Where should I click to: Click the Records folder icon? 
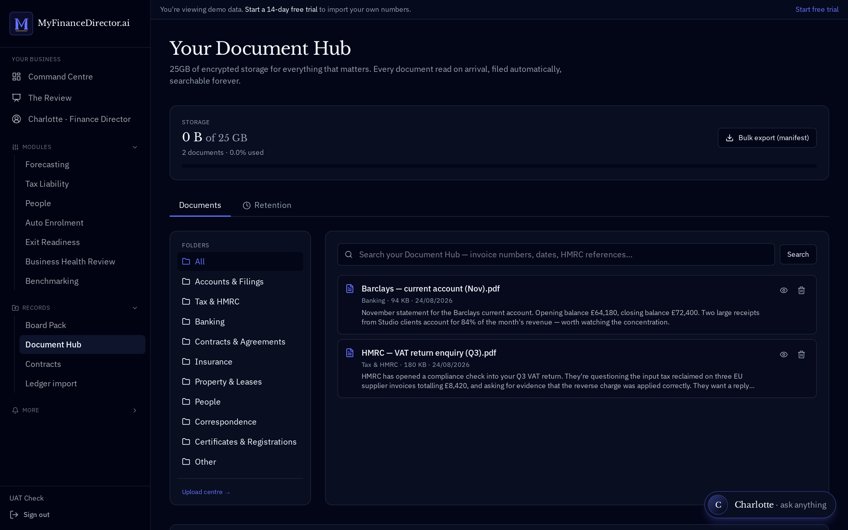click(15, 308)
